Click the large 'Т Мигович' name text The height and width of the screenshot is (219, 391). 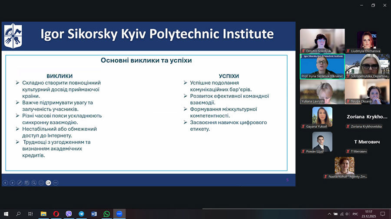pyautogui.click(x=367, y=142)
